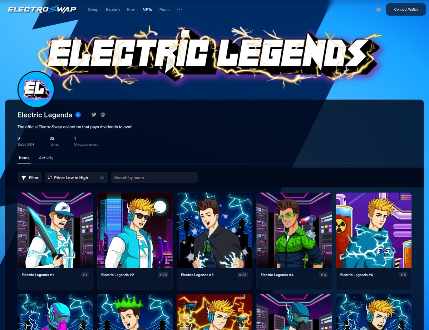This screenshot has width=429, height=330.
Task: Open Electric Legends #3 thumbnail
Action: click(x=214, y=230)
